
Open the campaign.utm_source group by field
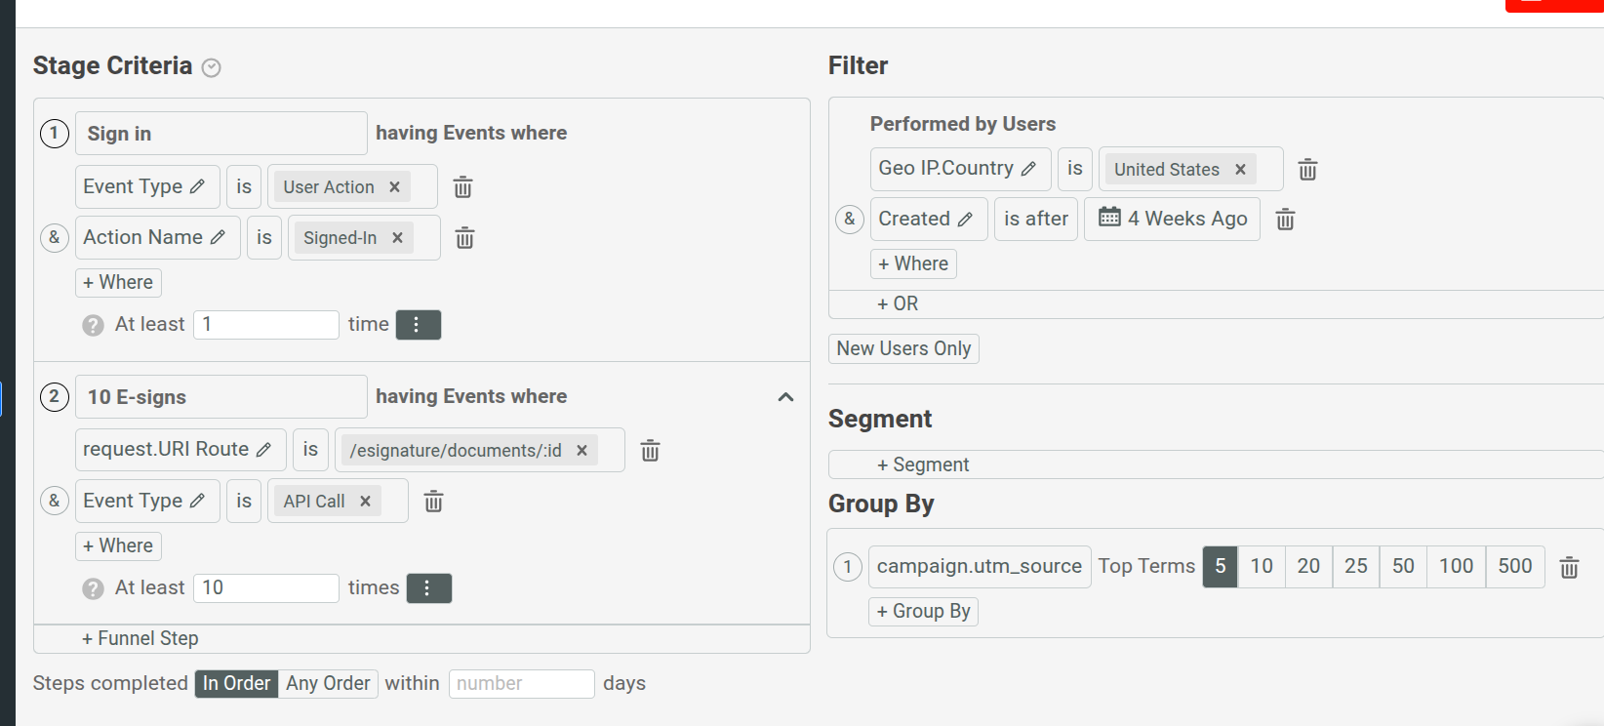(x=980, y=567)
